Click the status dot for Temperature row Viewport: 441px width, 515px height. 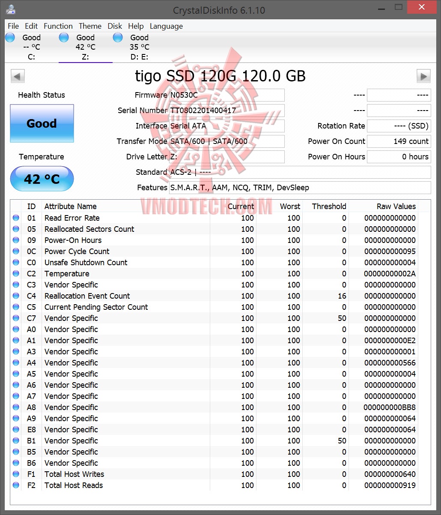click(x=16, y=273)
